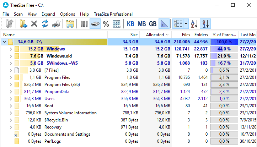The height and width of the screenshot is (147, 257).
Task: Click the TreeSize application logo icon
Action: [6, 5]
